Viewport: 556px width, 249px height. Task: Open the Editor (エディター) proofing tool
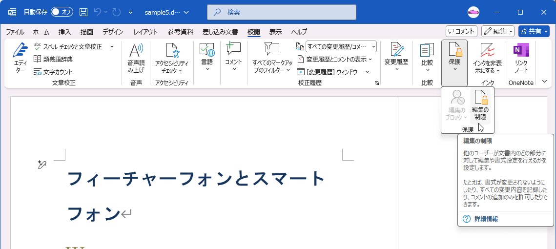(x=20, y=58)
